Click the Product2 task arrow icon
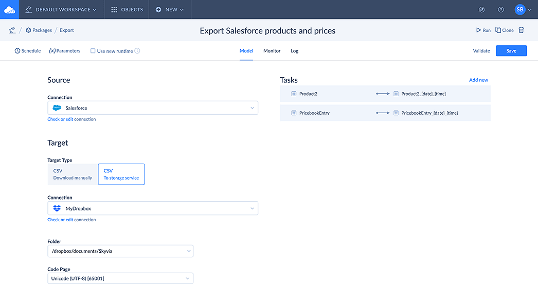Screen dimensions: 538x284 click(x=383, y=94)
